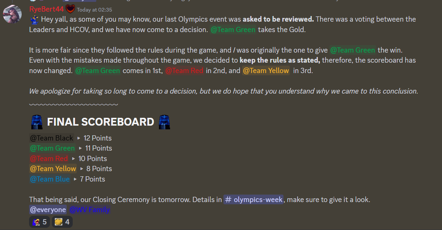Screen dimensions: 442x230
Task: Click @Team Yellow mention beside 8 Points
Action: point(53,168)
